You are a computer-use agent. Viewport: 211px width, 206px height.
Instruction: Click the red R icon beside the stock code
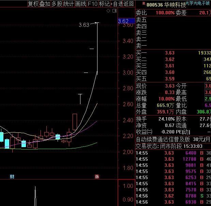[x=144, y=4]
